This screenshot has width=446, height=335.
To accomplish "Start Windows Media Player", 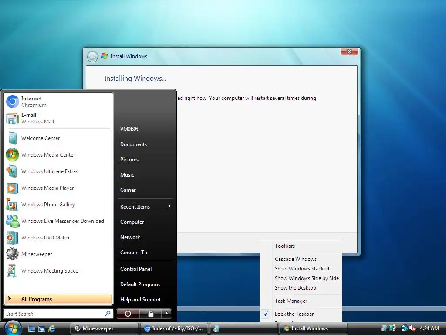I will (58, 188).
